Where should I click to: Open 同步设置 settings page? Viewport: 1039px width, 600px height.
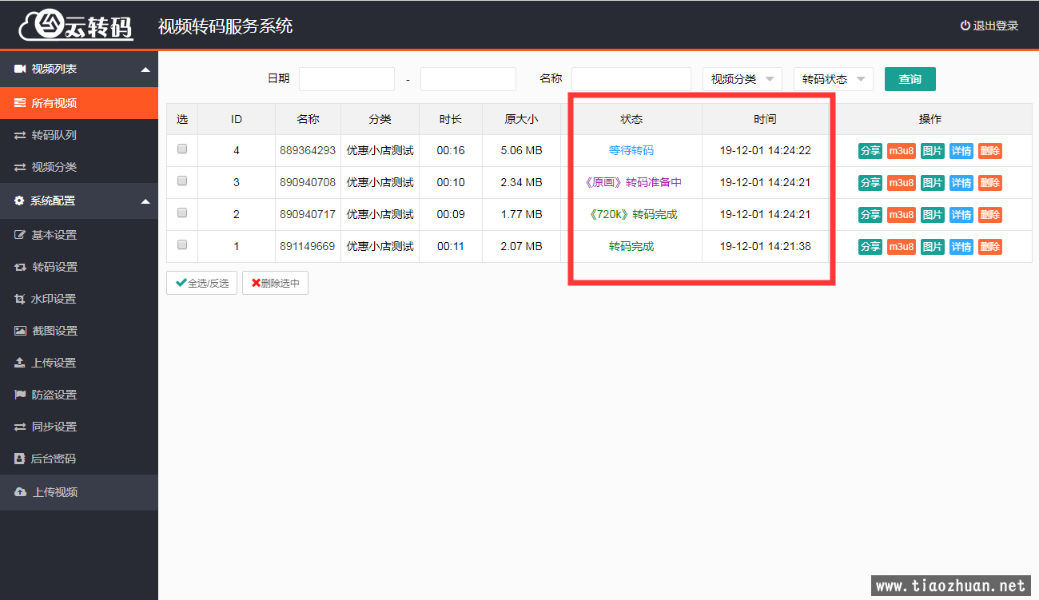click(79, 427)
